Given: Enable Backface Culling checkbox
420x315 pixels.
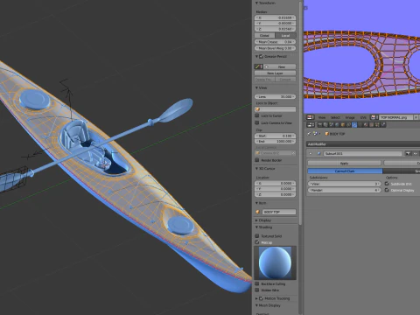Looking at the screenshot, I should coord(257,283).
